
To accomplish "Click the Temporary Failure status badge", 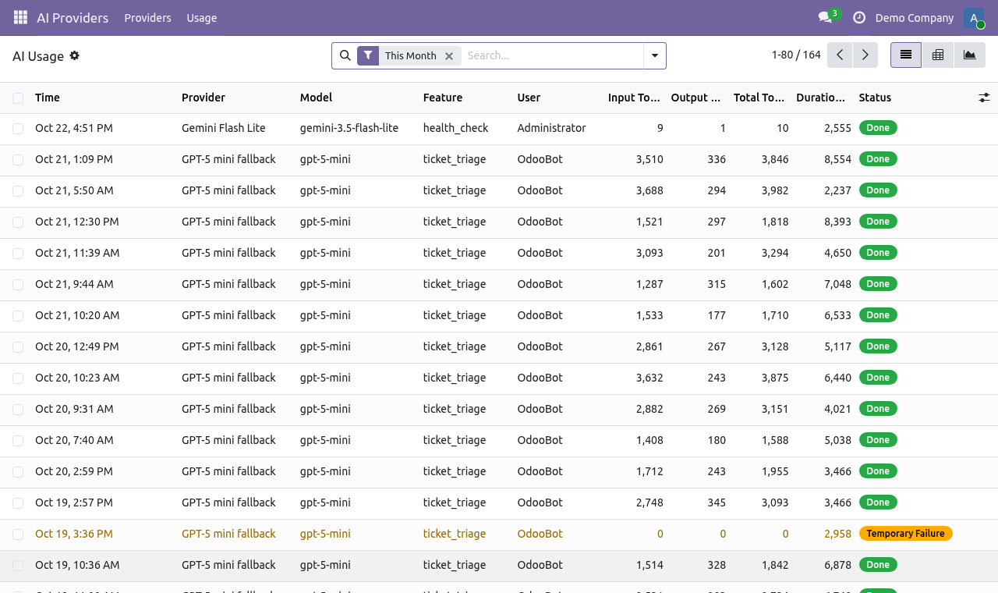I will tap(905, 534).
